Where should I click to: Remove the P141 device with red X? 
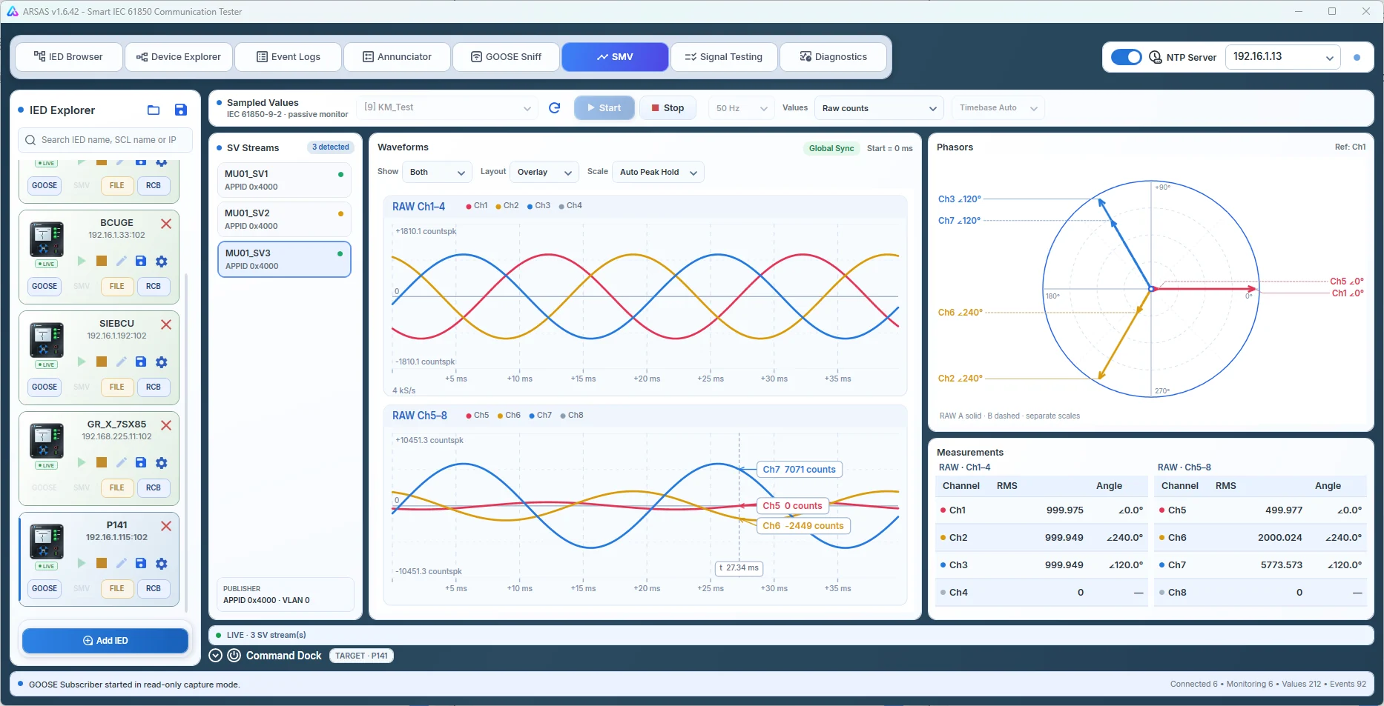166,526
